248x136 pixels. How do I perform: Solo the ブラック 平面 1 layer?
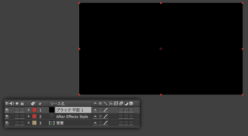[17, 110]
